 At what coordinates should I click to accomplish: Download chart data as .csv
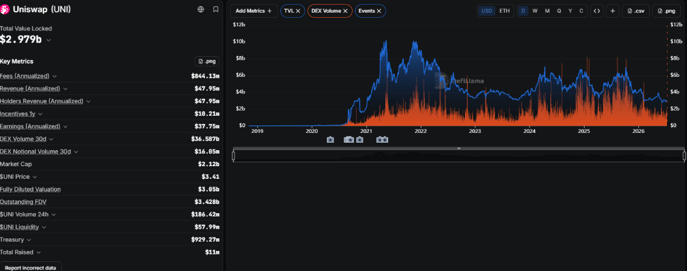click(x=635, y=11)
